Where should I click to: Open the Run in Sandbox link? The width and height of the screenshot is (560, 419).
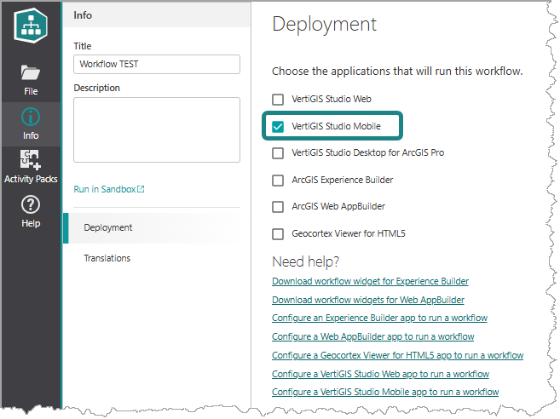click(x=105, y=189)
